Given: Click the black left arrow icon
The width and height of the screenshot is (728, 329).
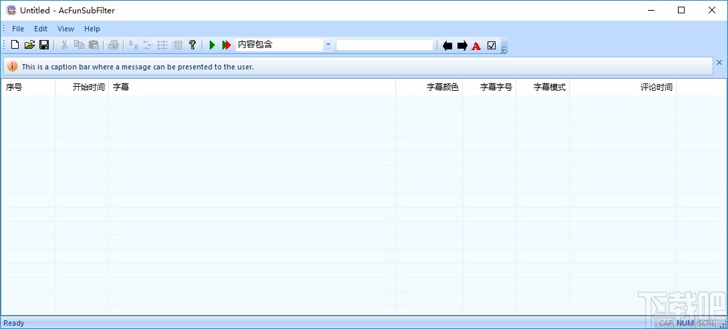Looking at the screenshot, I should (x=447, y=45).
